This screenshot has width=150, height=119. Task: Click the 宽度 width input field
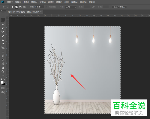[87, 7]
